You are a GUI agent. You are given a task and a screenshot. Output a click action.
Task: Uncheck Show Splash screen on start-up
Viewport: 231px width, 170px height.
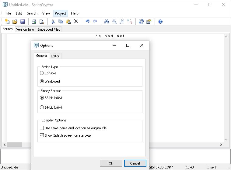pos(42,135)
